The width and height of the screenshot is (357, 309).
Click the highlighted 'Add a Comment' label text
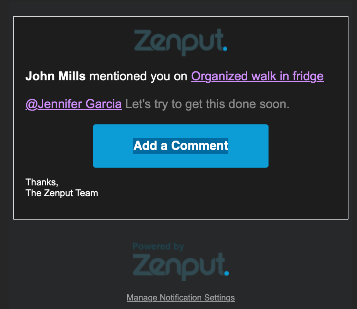pos(180,146)
